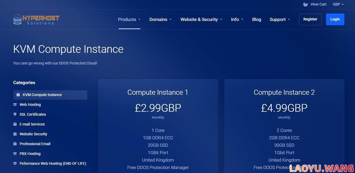
Task: Open the View Cart link
Action: coord(318,4)
